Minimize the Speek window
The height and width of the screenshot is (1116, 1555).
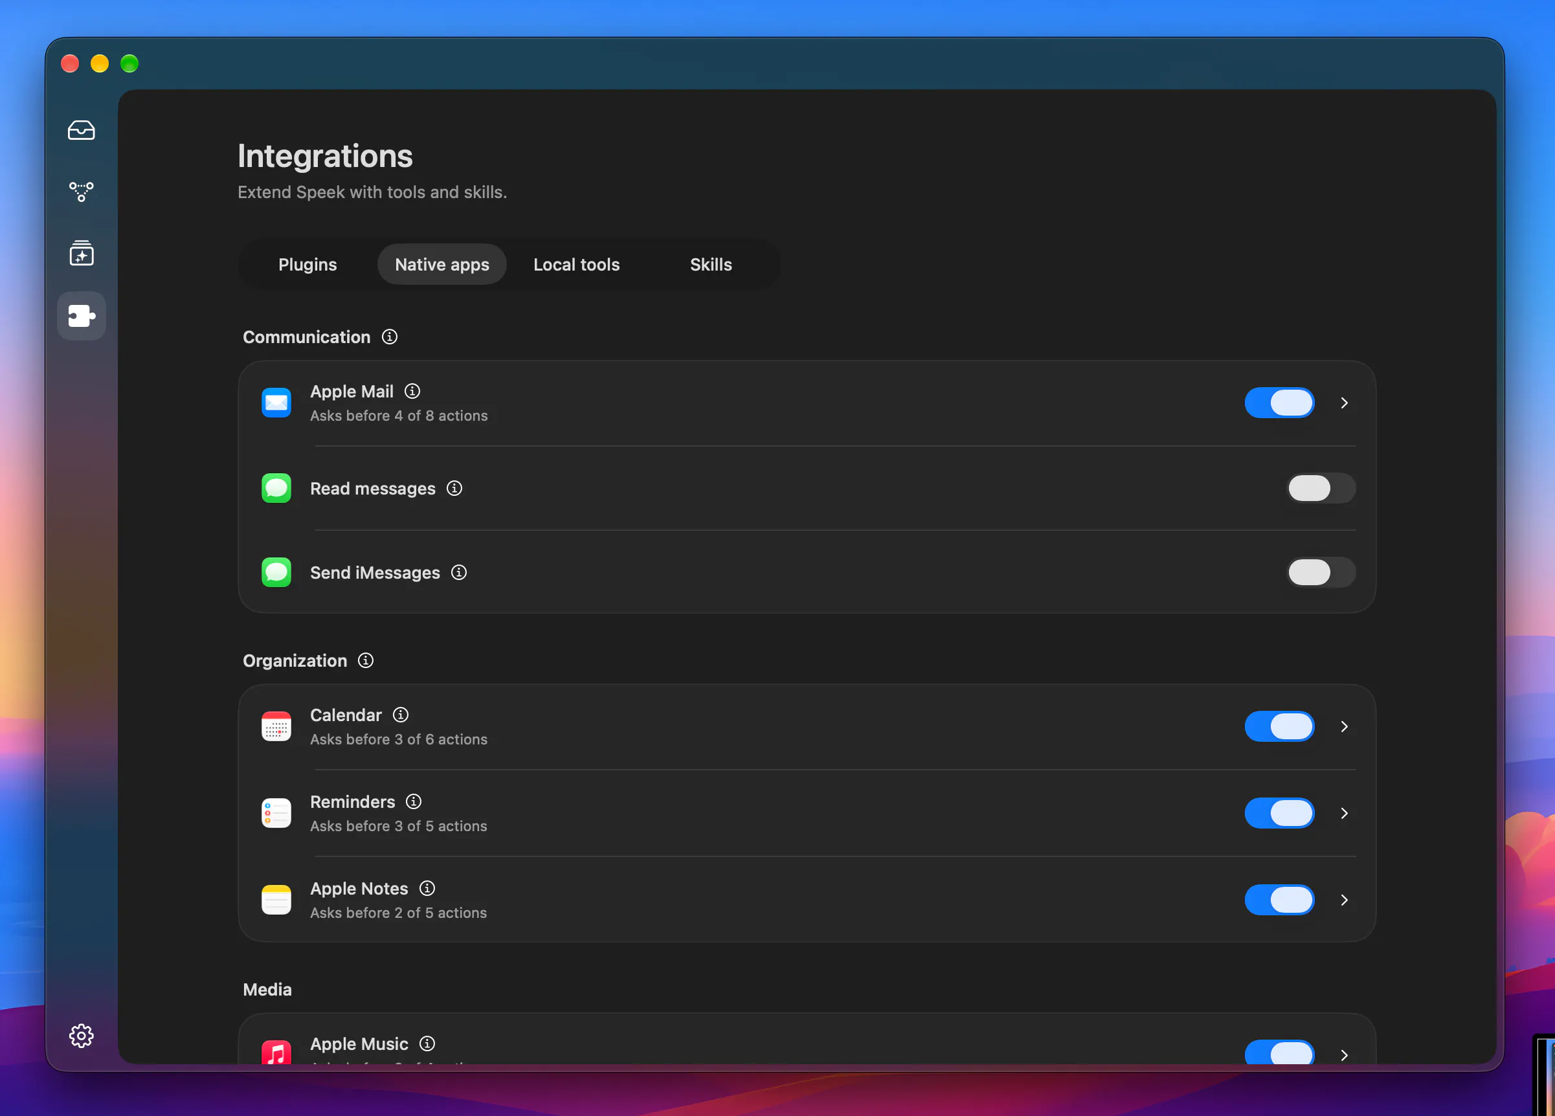coord(100,63)
